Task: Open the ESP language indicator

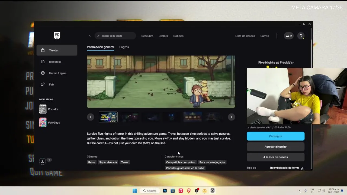Action: coord(312,191)
